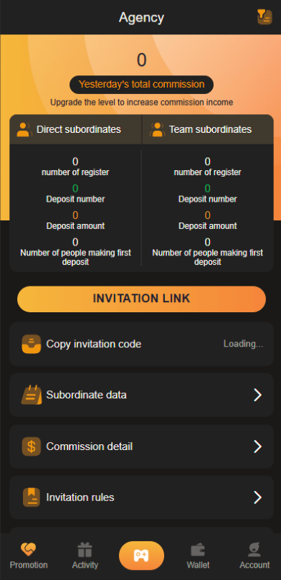
Task: Tap the Copy invitation code box icon
Action: [x=32, y=344]
